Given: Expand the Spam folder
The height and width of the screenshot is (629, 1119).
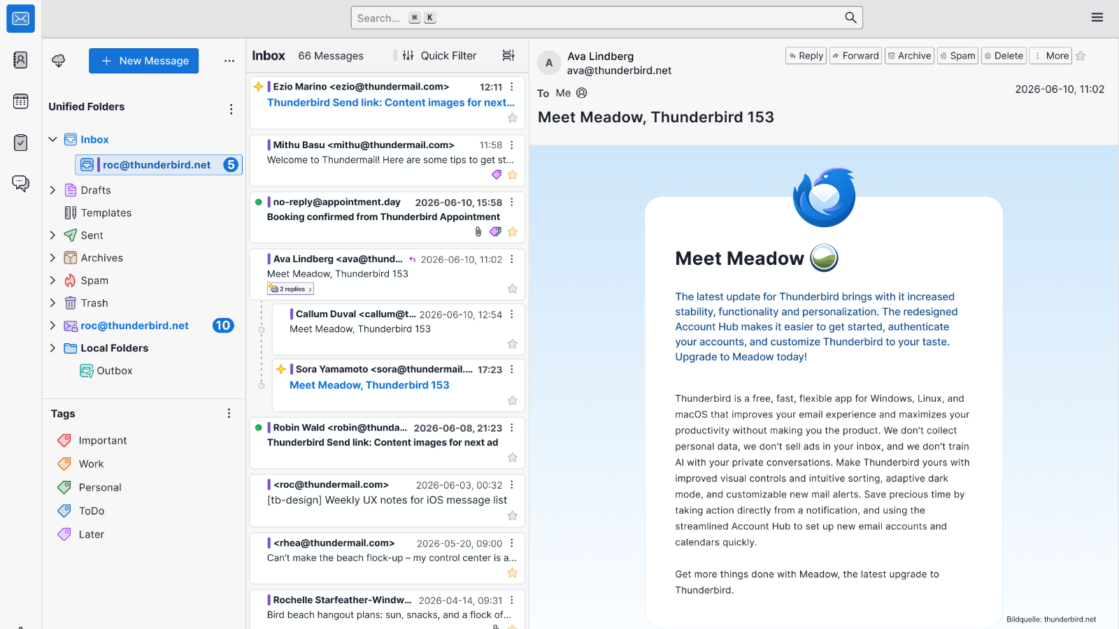Looking at the screenshot, I should (52, 280).
